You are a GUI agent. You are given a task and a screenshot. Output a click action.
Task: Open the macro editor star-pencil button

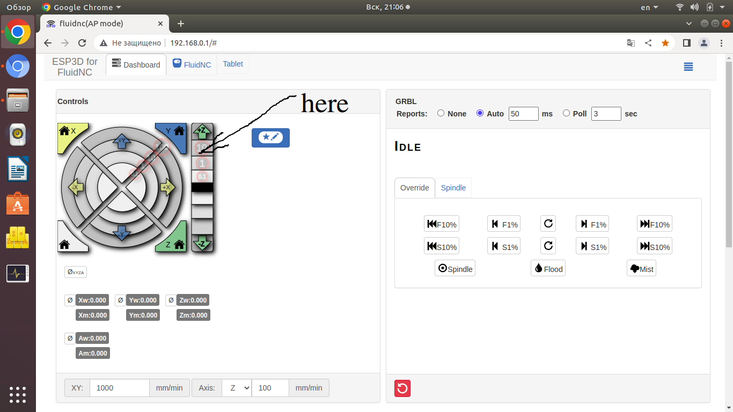click(270, 138)
